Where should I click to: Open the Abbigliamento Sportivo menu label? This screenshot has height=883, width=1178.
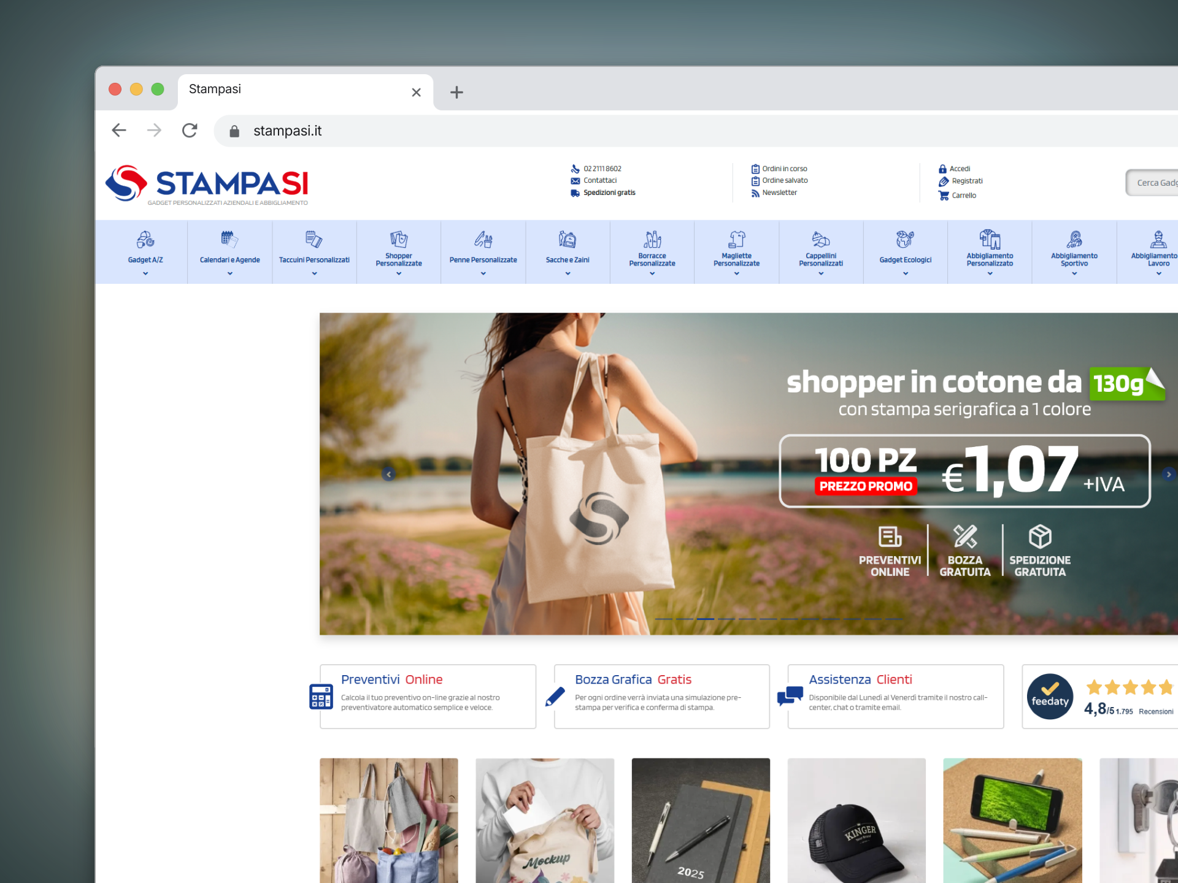point(1074,260)
